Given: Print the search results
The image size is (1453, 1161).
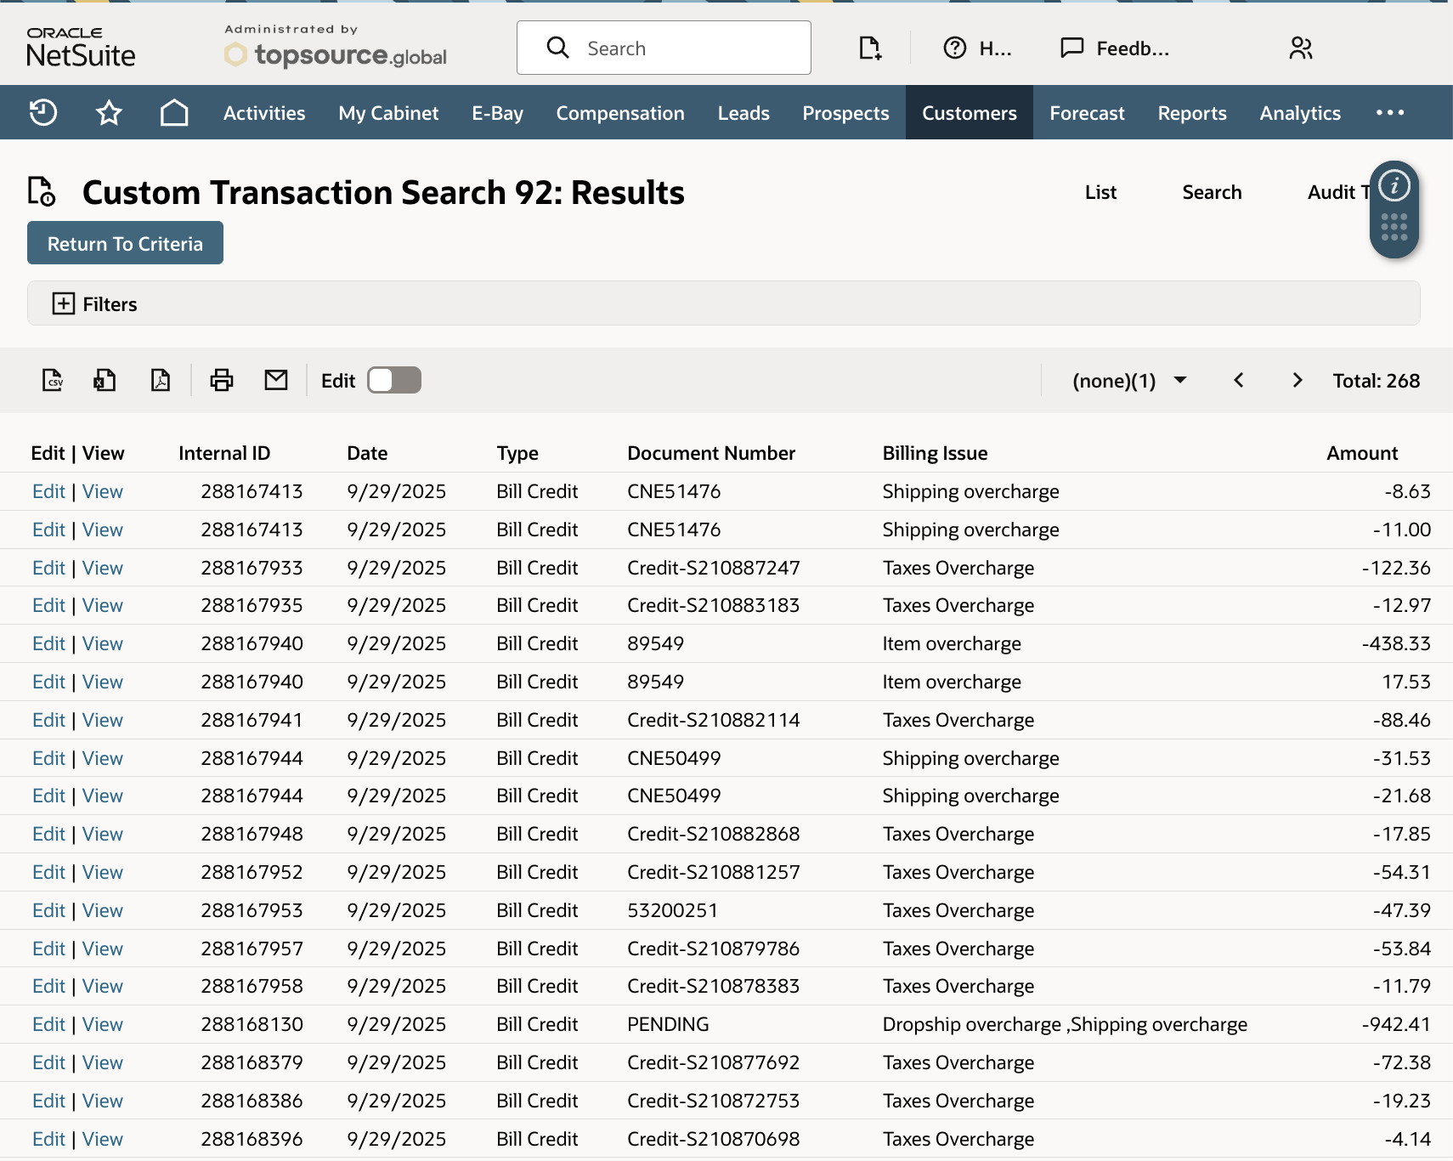Looking at the screenshot, I should 222,380.
